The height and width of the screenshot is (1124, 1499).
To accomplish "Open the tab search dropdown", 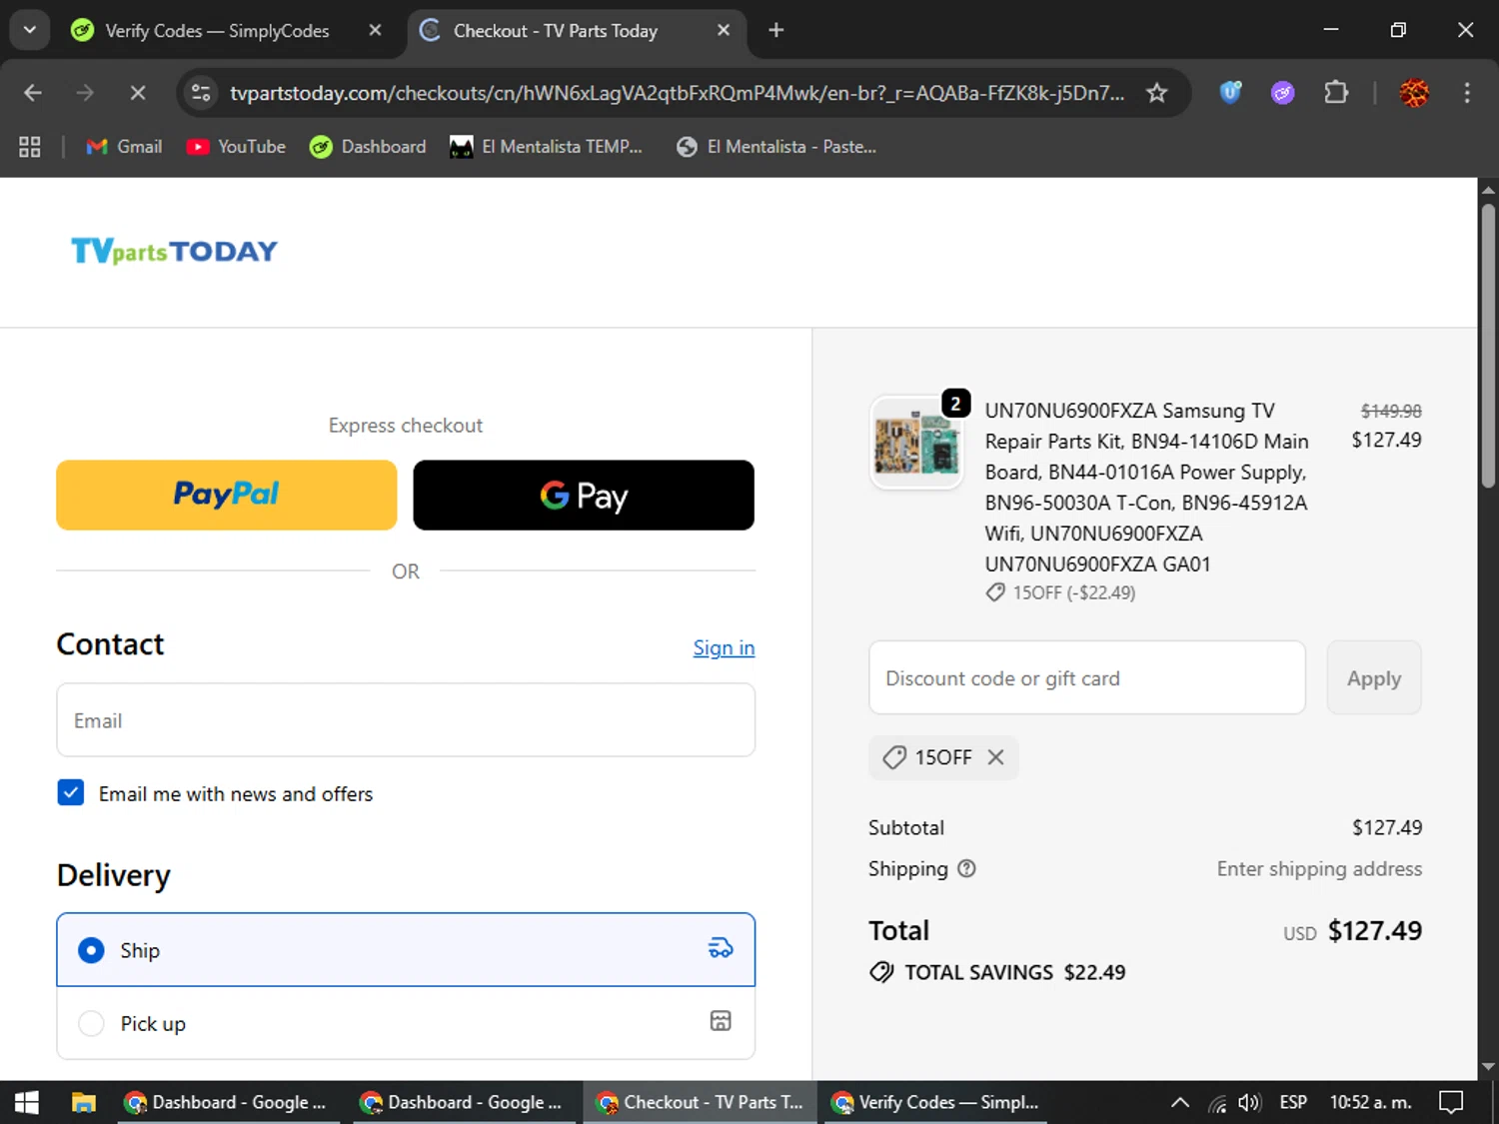I will tap(30, 30).
